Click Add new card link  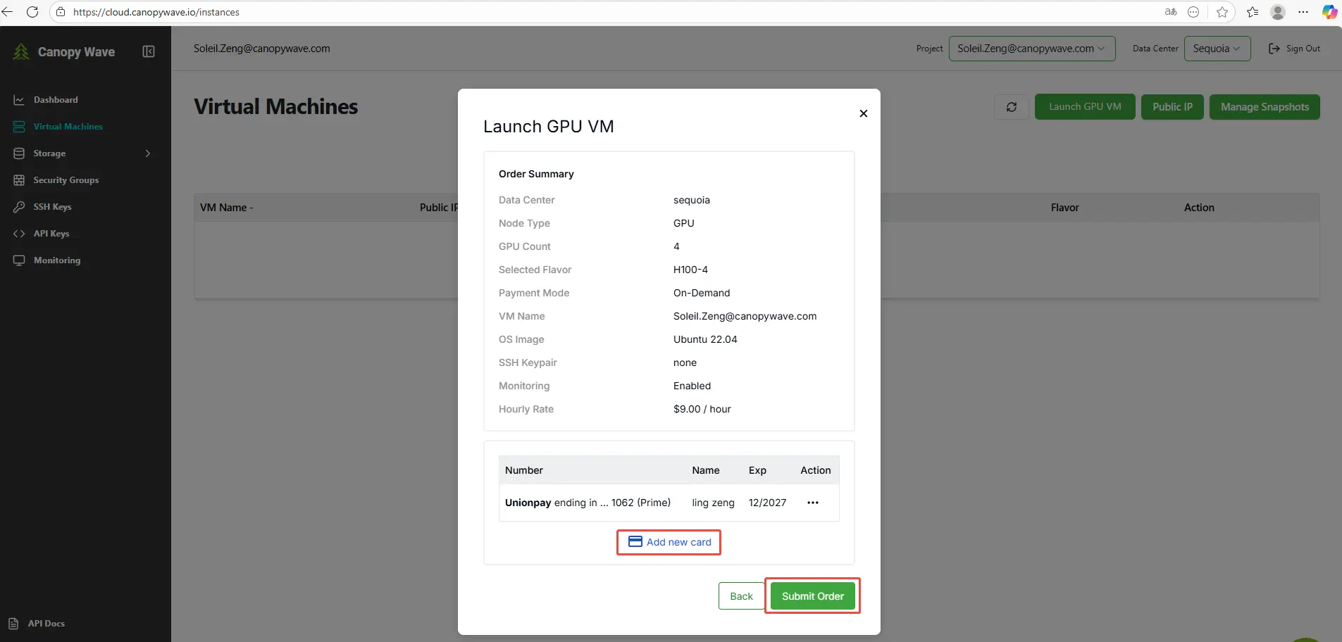(x=669, y=542)
